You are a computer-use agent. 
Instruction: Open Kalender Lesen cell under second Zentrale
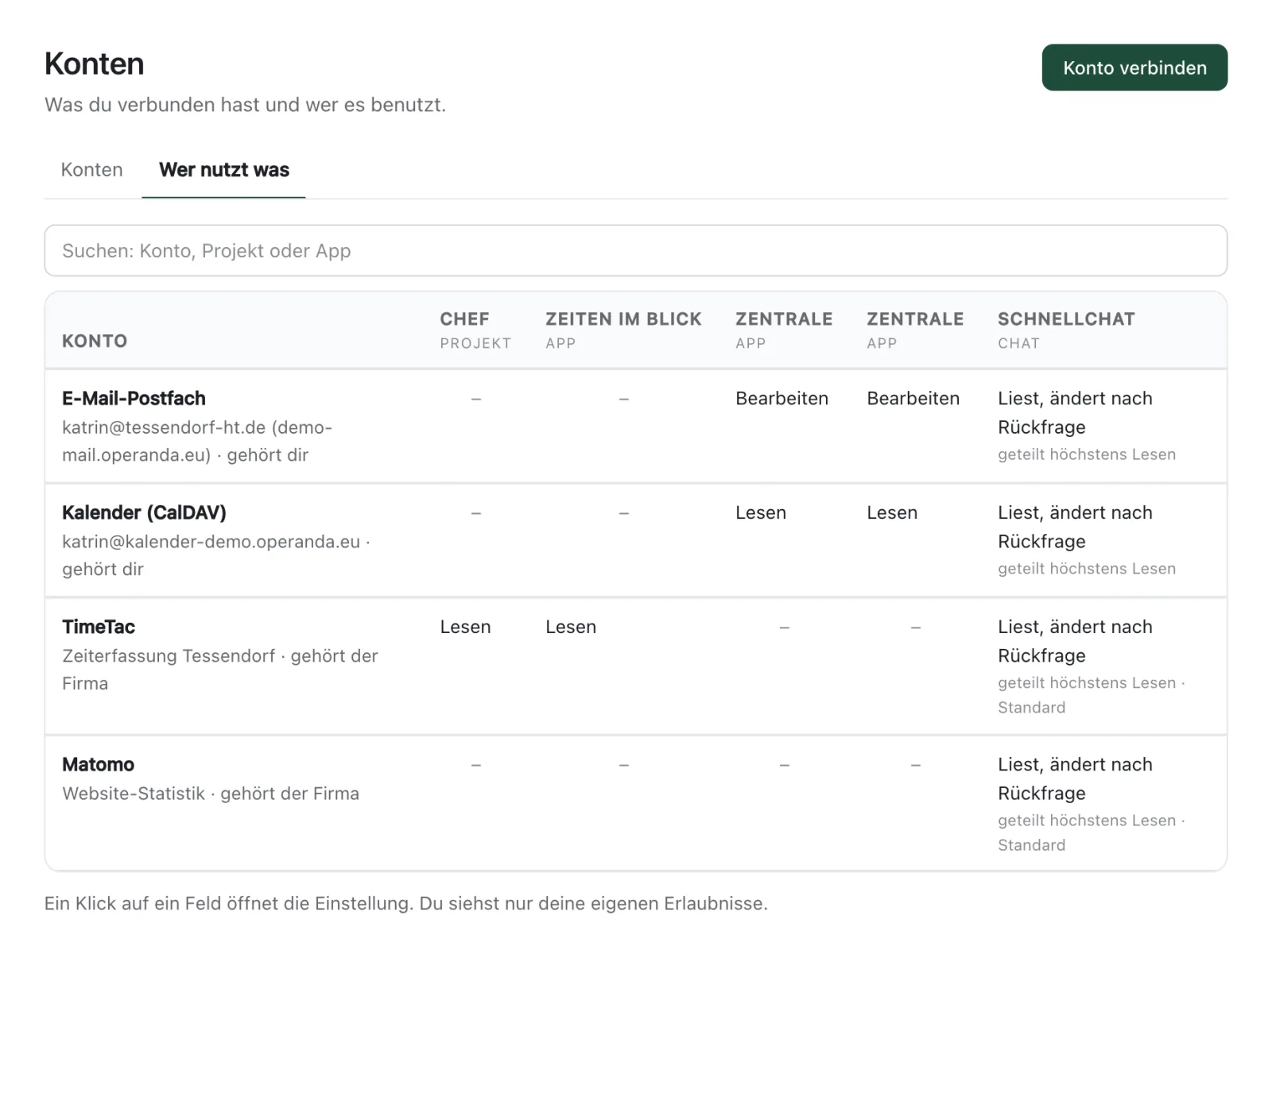pos(892,513)
